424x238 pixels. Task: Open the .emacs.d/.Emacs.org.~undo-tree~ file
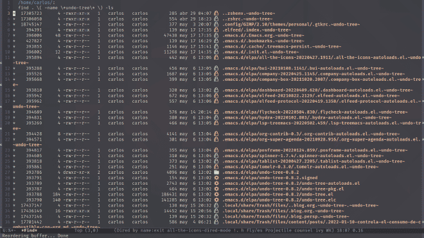[263, 35]
